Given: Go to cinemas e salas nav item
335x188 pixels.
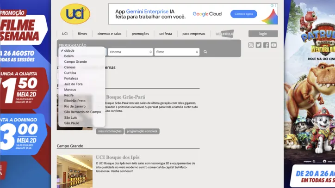Looking at the screenshot, I should tap(109, 34).
